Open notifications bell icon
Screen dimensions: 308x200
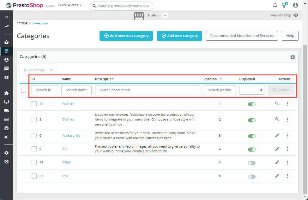tap(275, 5)
